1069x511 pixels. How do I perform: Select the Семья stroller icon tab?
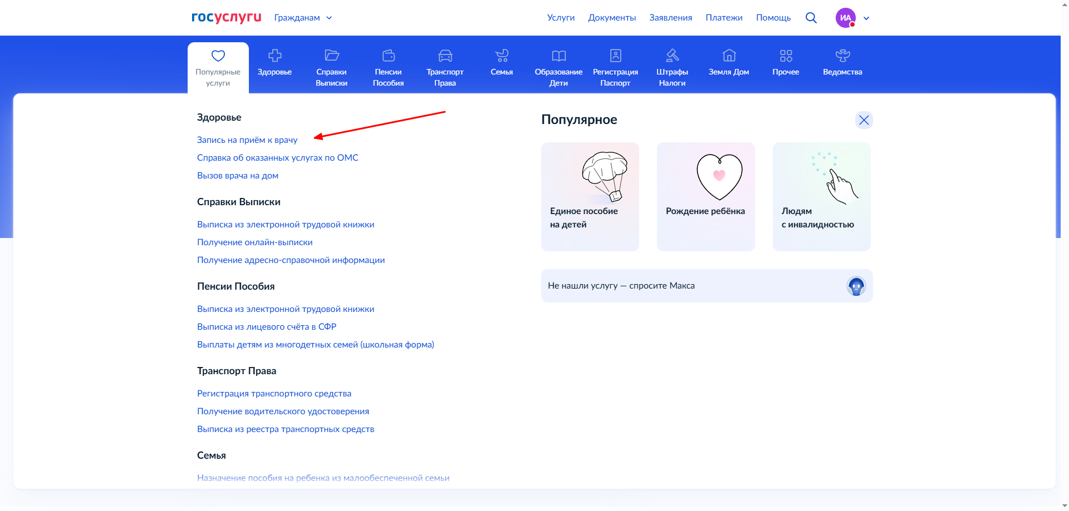pyautogui.click(x=502, y=62)
